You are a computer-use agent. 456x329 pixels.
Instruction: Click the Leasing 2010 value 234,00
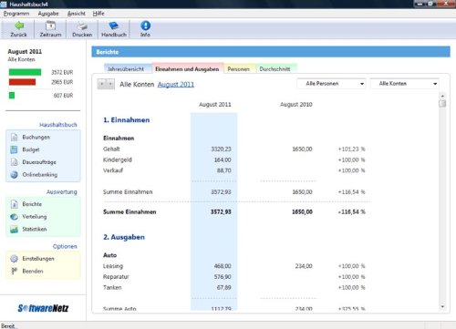[x=304, y=266]
